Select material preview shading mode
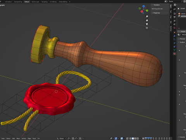 pos(135,138)
